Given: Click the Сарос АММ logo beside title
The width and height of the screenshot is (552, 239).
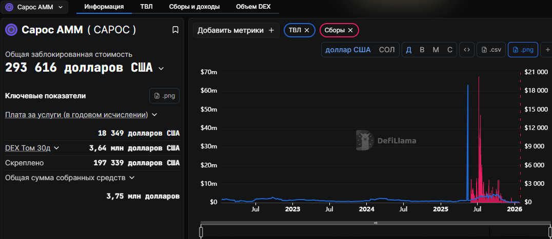Looking at the screenshot, I should pyautogui.click(x=11, y=30).
